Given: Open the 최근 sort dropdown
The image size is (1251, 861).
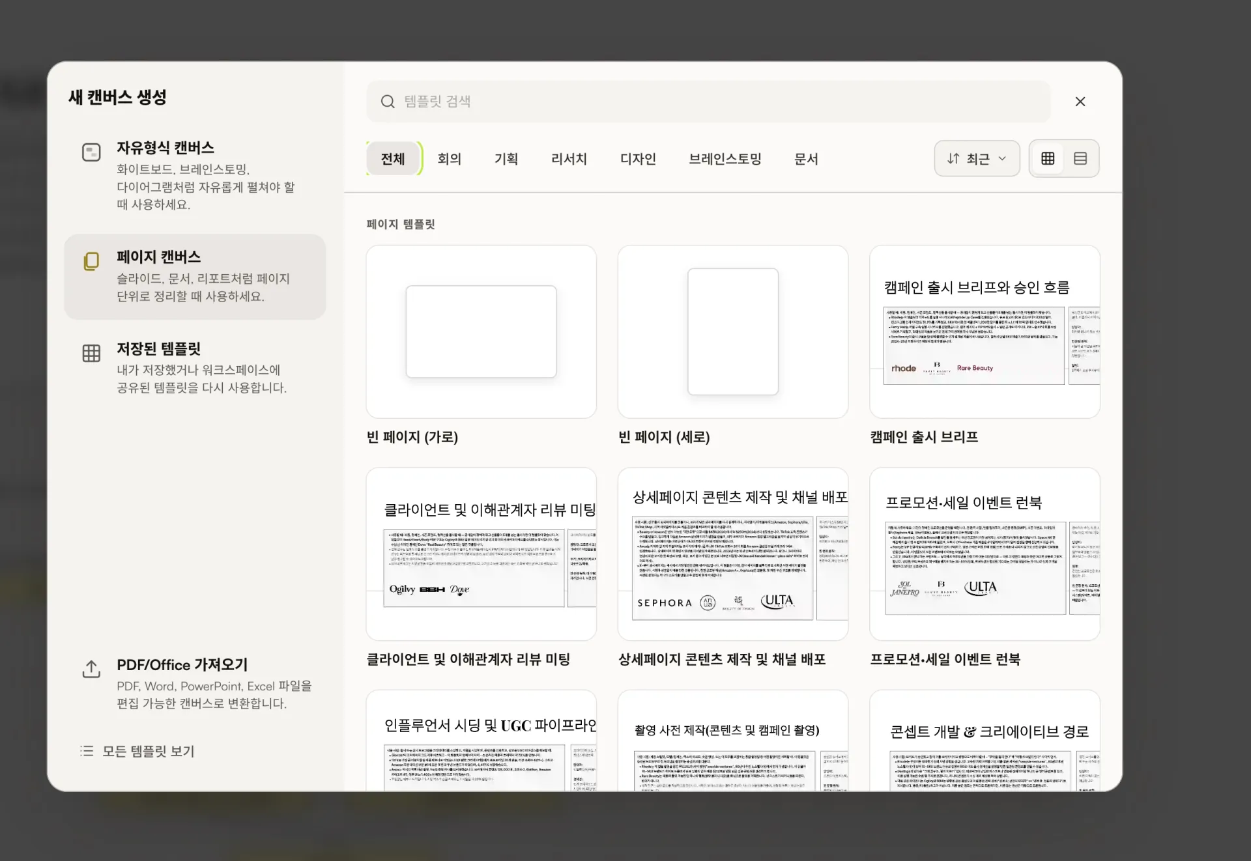Looking at the screenshot, I should point(977,158).
